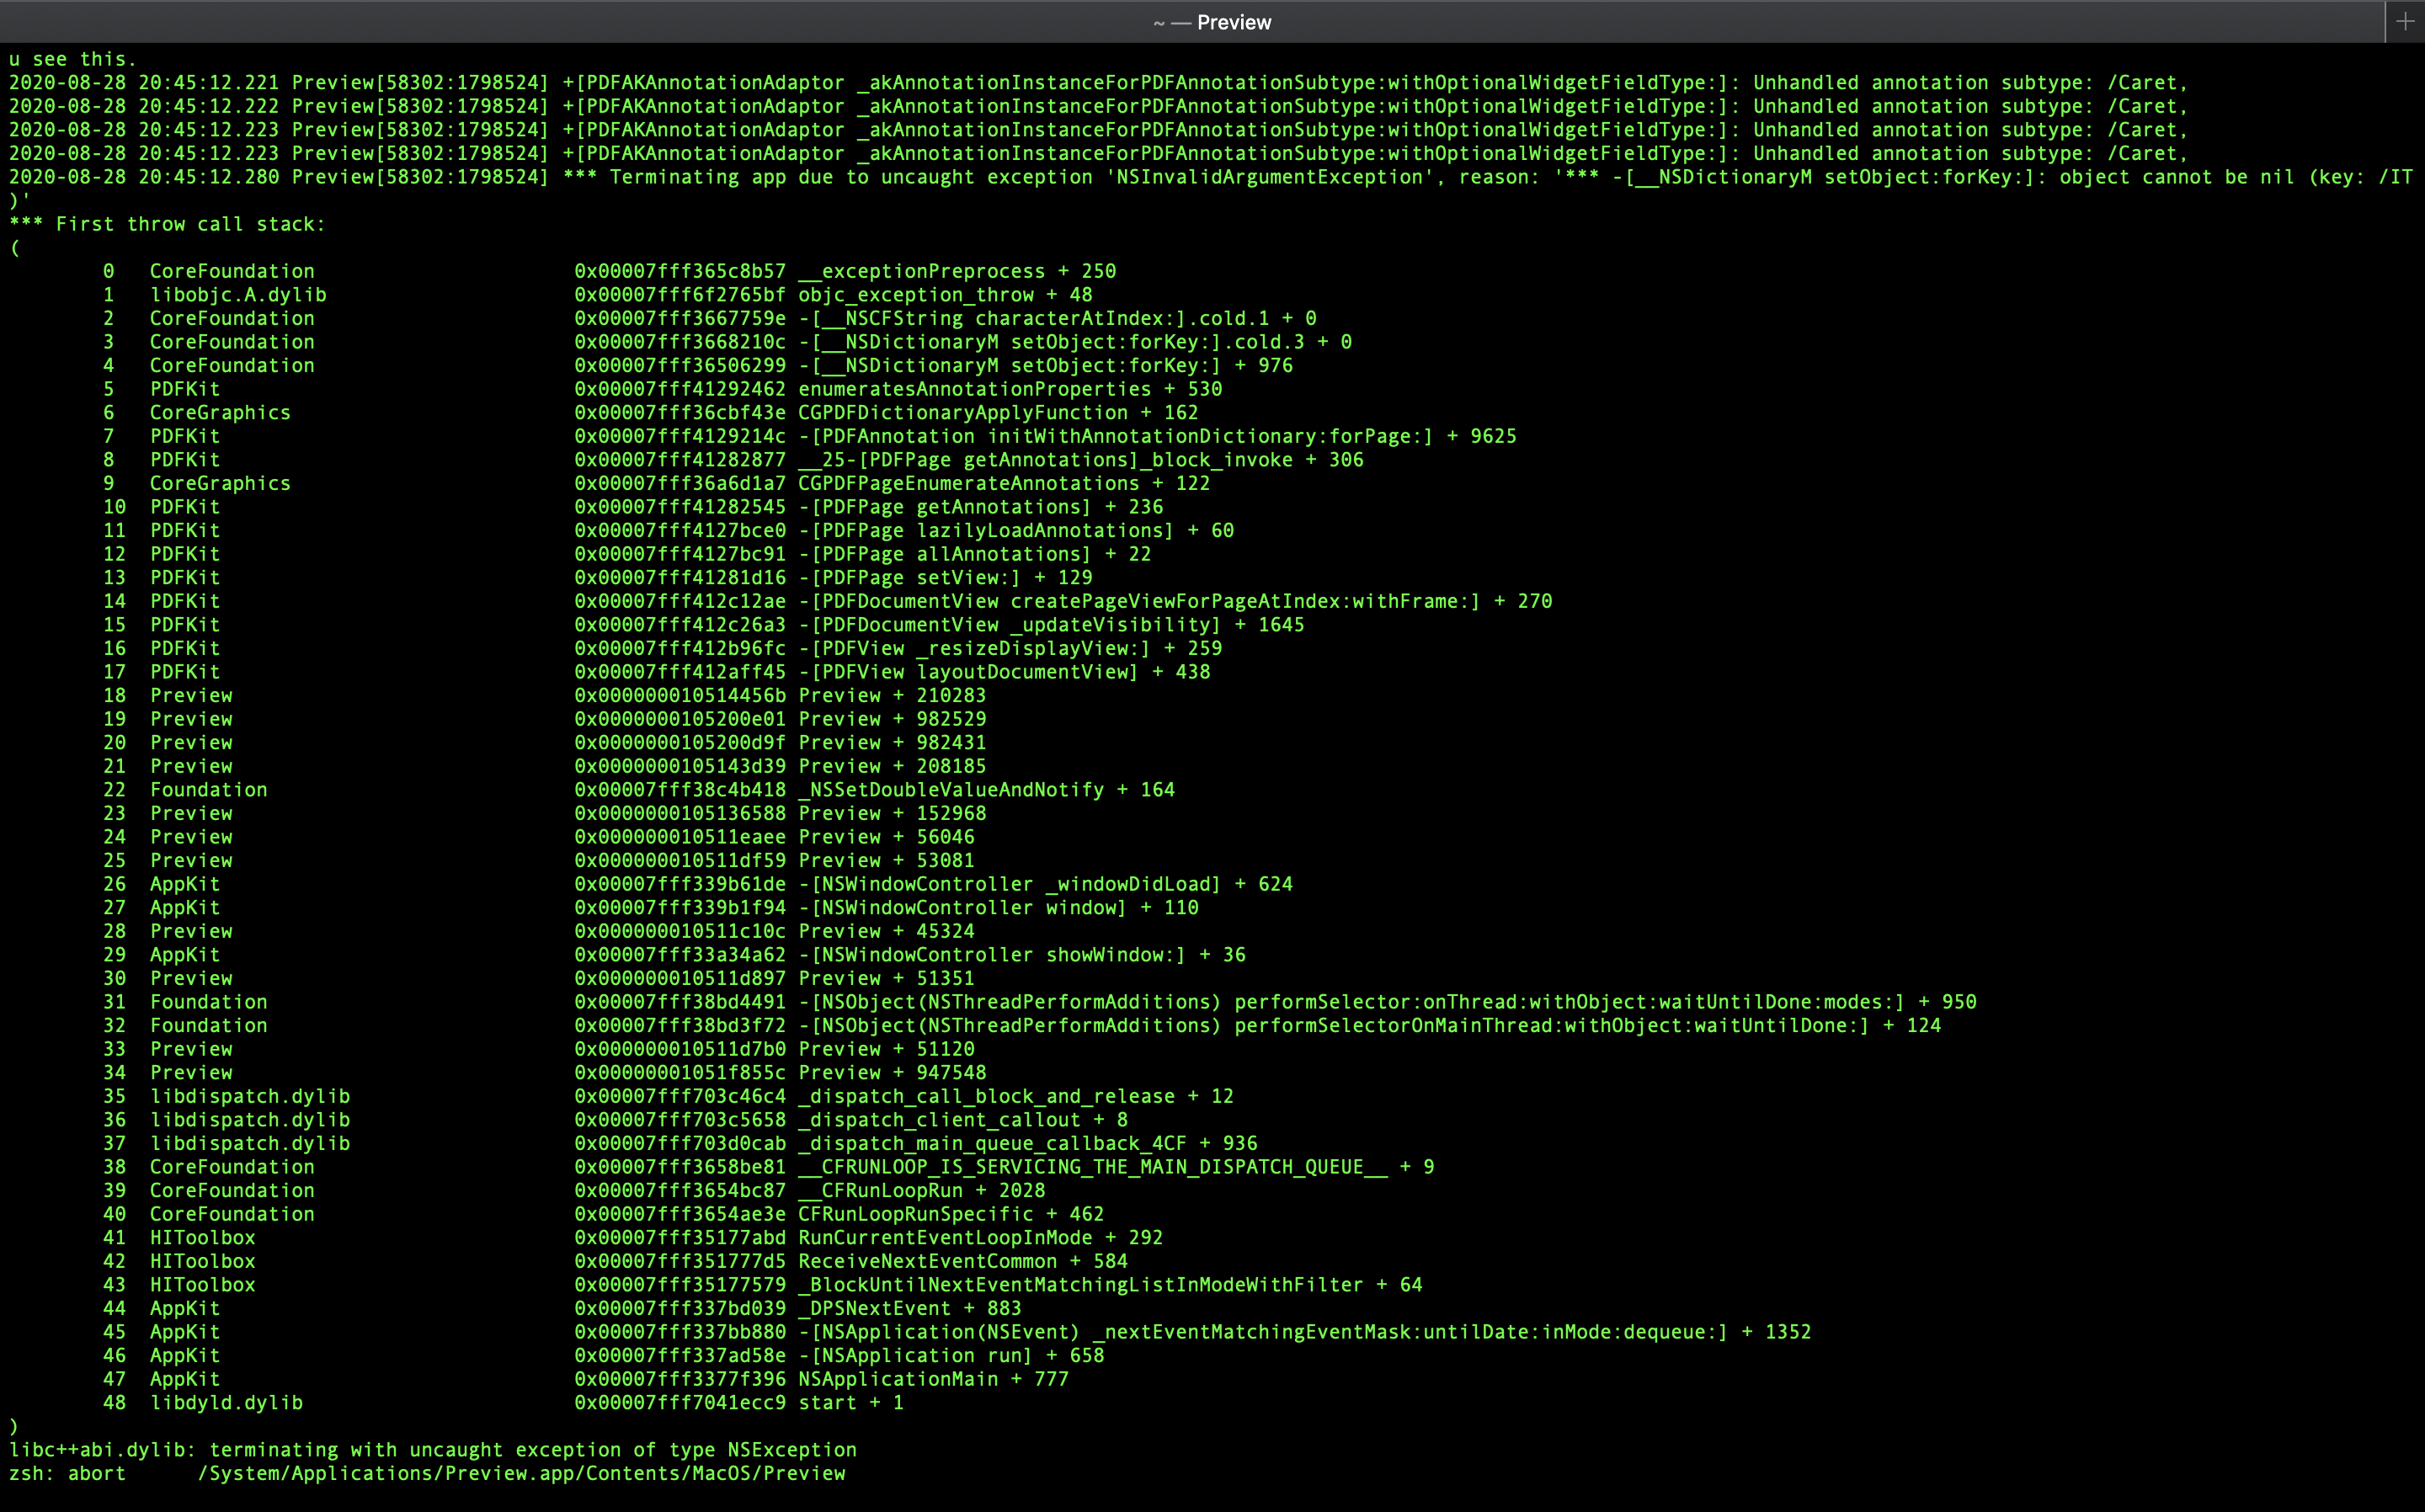This screenshot has width=2425, height=1512.
Task: Click '_dispatch_client_callout + 8' symbol
Action: 963,1120
